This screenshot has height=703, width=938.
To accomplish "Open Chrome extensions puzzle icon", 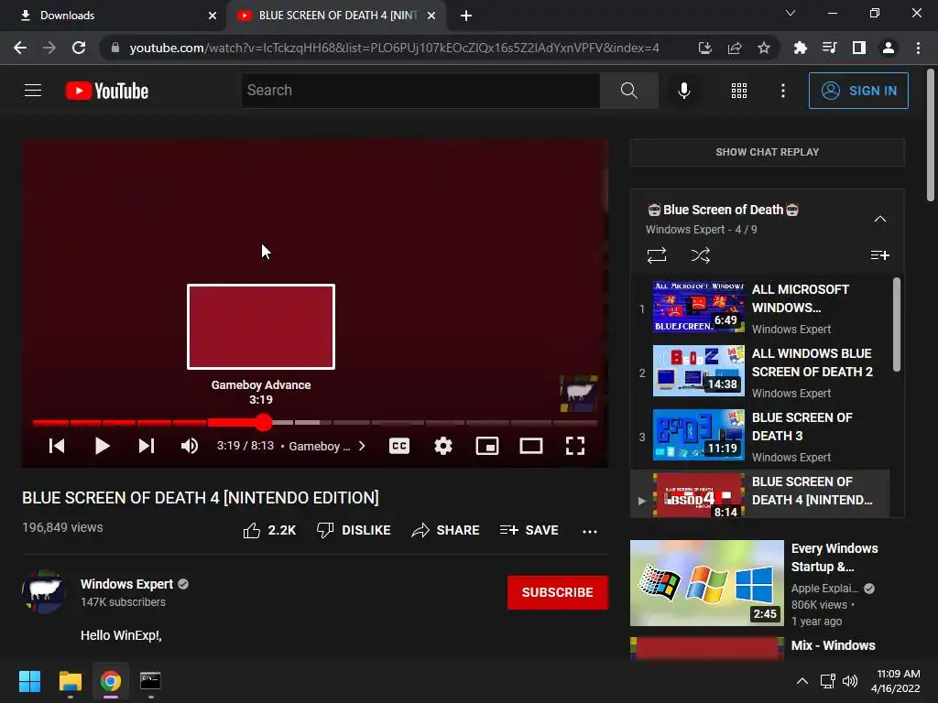I will click(x=800, y=48).
